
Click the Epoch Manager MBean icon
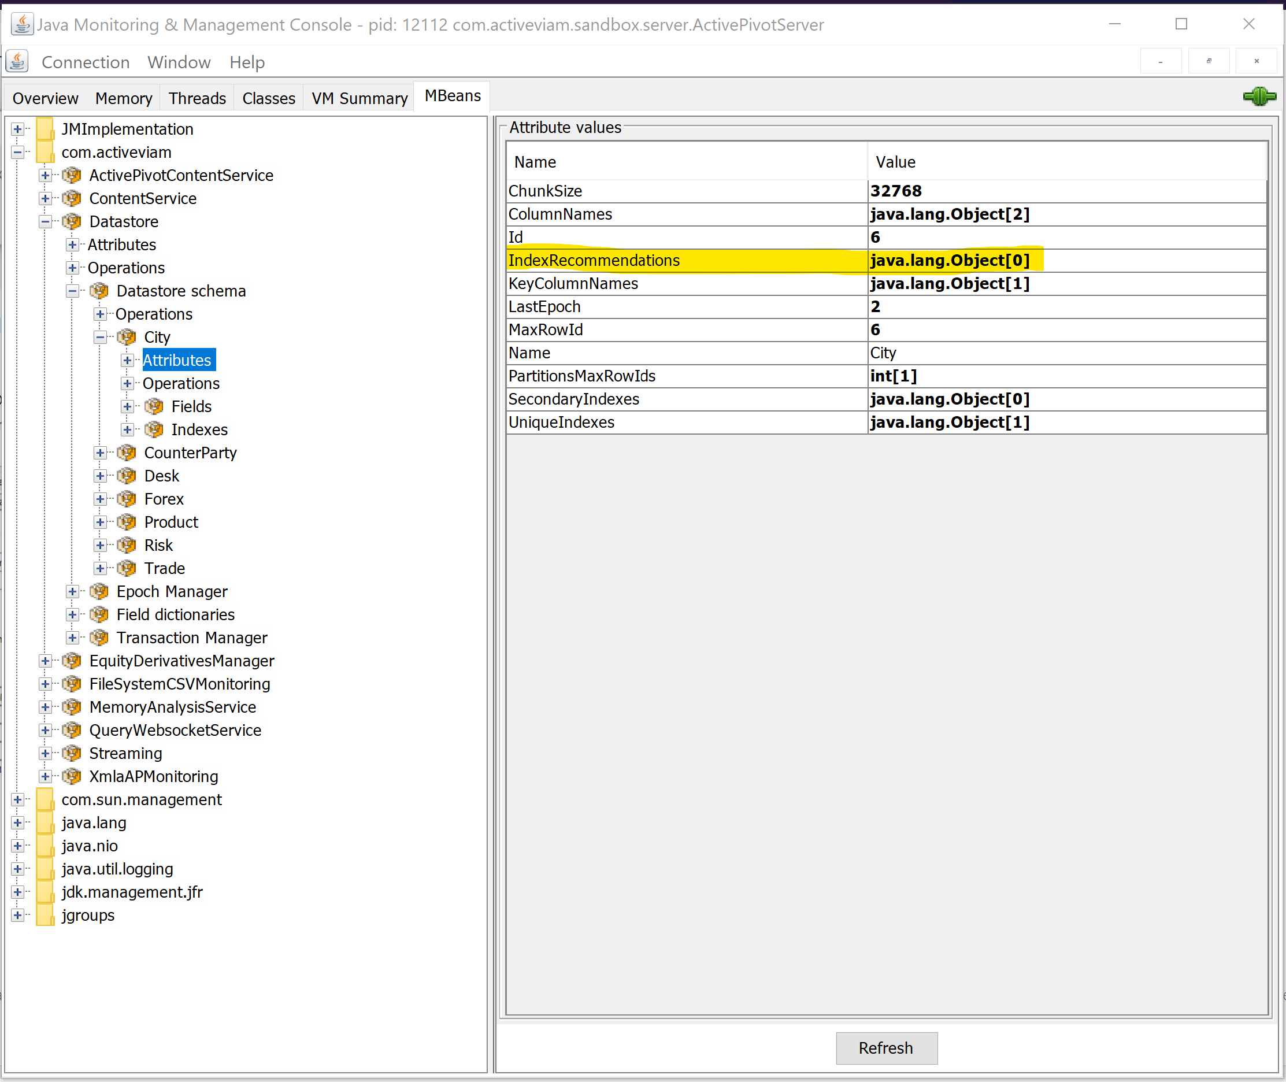(x=99, y=591)
